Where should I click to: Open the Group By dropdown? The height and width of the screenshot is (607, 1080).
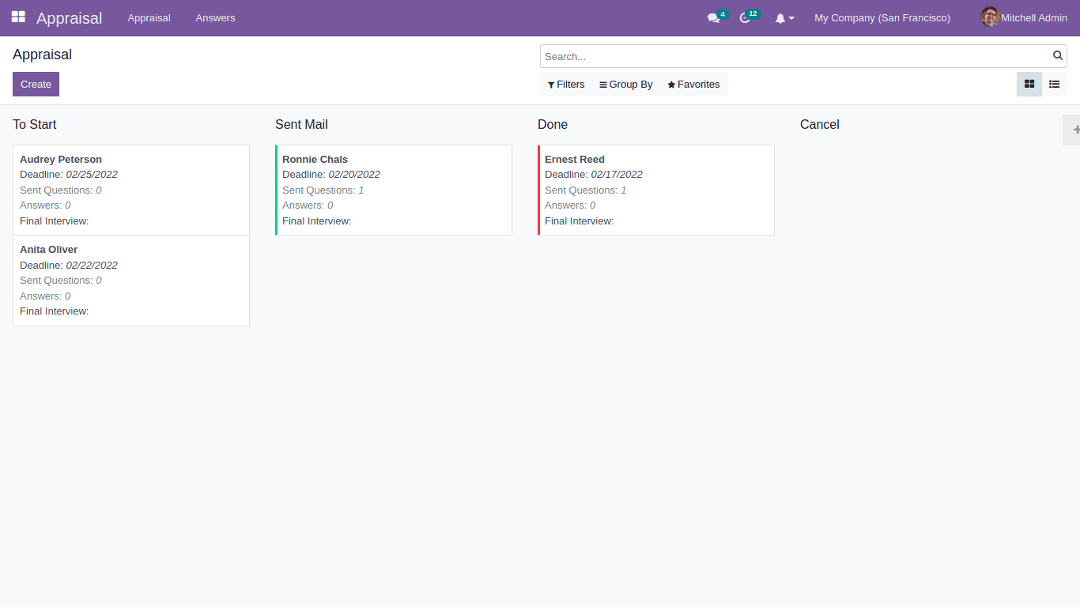point(625,84)
